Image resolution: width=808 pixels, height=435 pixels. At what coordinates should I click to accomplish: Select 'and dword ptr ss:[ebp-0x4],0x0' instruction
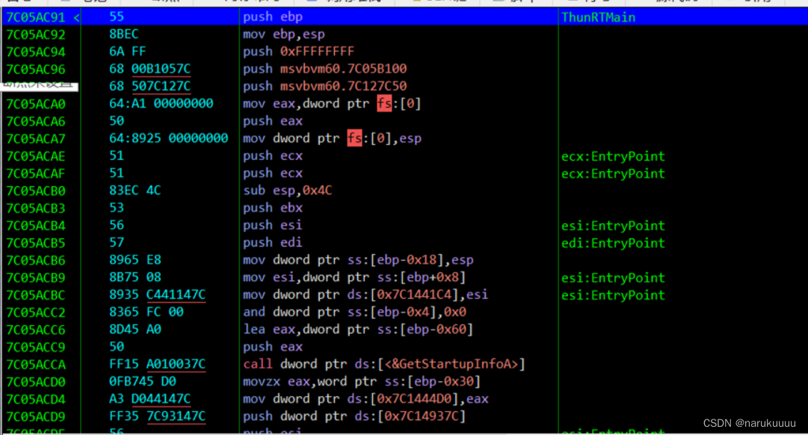click(354, 312)
